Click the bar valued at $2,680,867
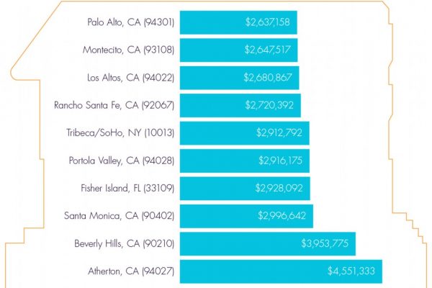432x288 pixels. (239, 77)
